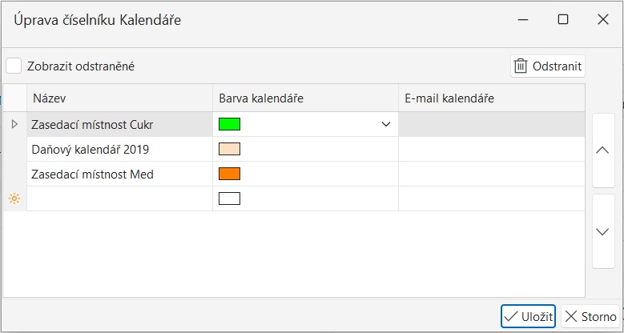Click the checkmark icon on Uložit
Image resolution: width=624 pixels, height=333 pixels.
(511, 316)
